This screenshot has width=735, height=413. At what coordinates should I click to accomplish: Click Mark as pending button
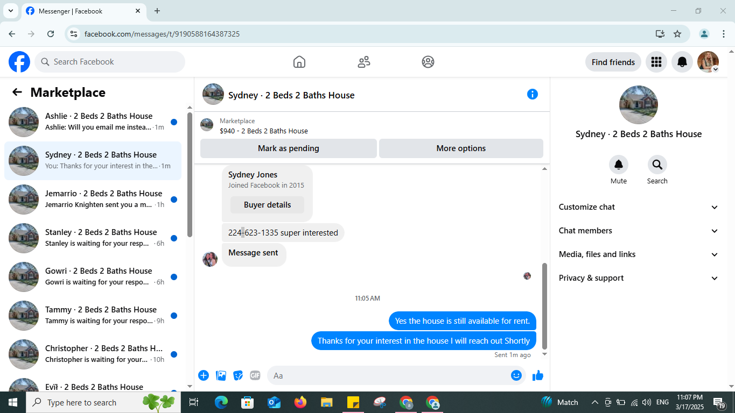click(x=289, y=148)
